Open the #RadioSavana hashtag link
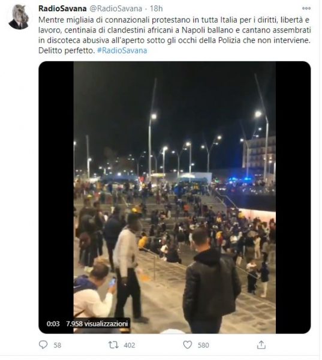 point(122,50)
